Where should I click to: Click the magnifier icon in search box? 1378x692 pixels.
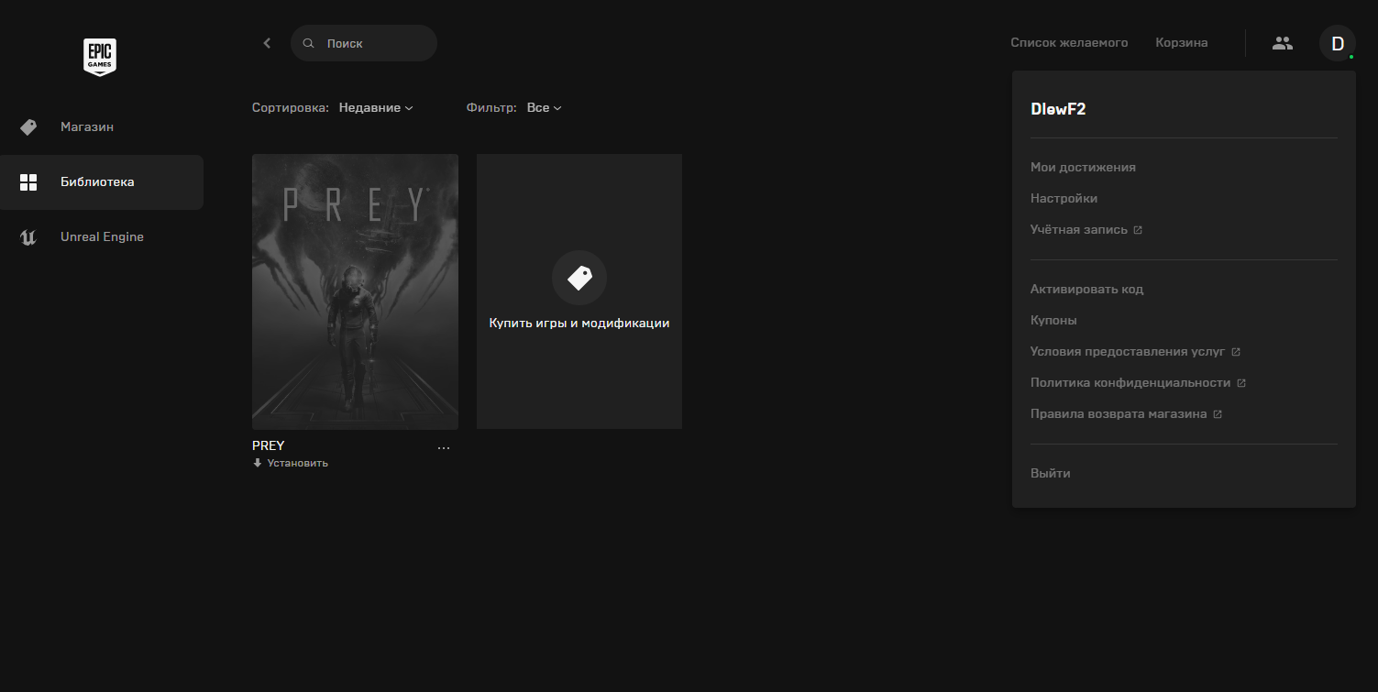tap(308, 43)
